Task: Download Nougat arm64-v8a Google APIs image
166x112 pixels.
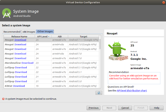Action: tap(20, 45)
